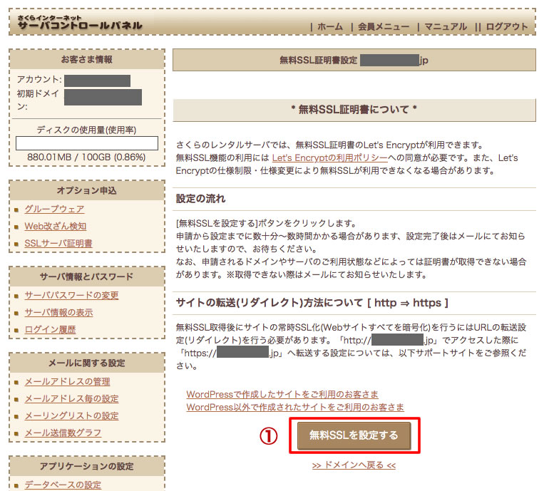Go to サーバパスワードの変更
Image resolution: width=559 pixels, height=491 pixels.
tap(71, 295)
